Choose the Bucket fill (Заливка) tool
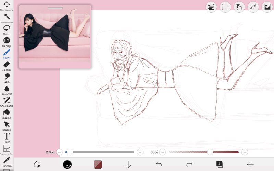 pos(7,114)
